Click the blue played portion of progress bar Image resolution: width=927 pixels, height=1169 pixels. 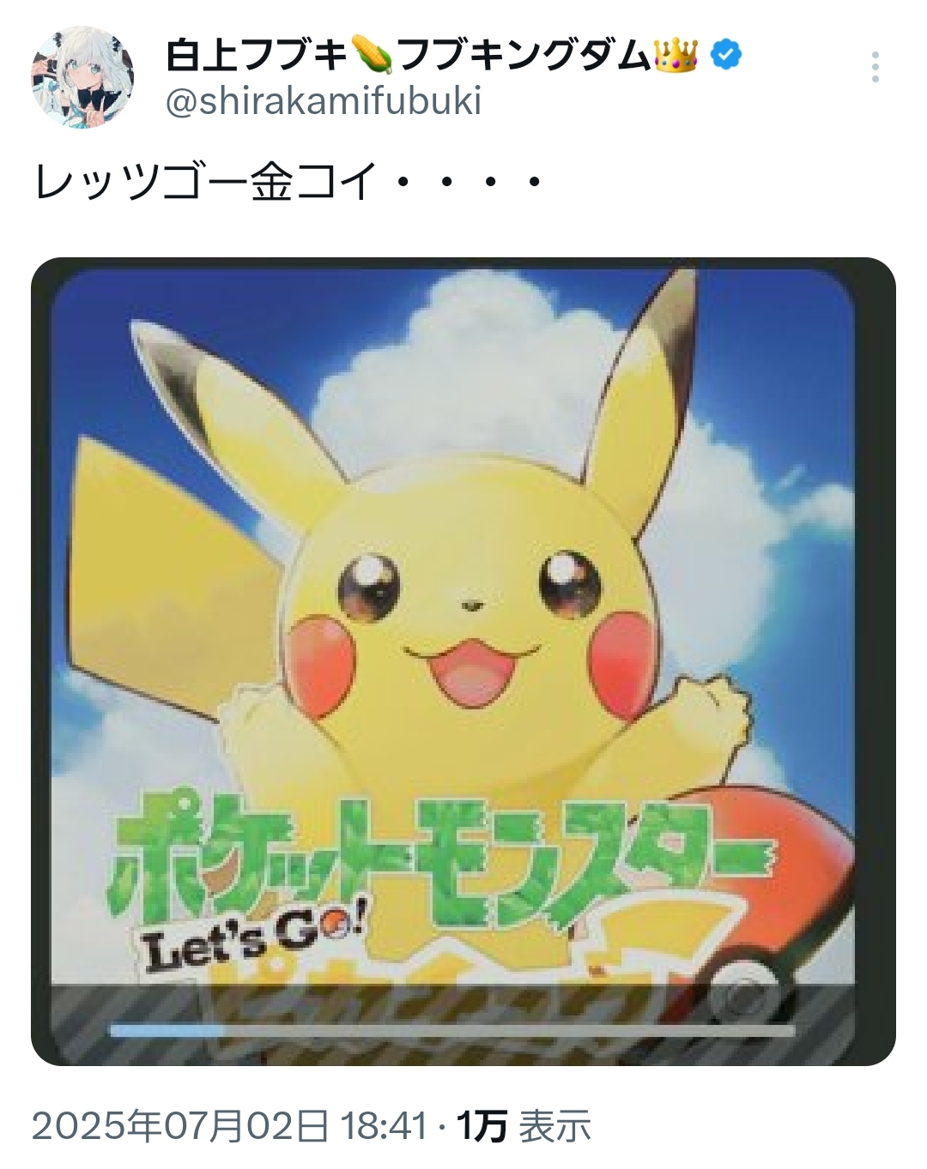tap(166, 1030)
